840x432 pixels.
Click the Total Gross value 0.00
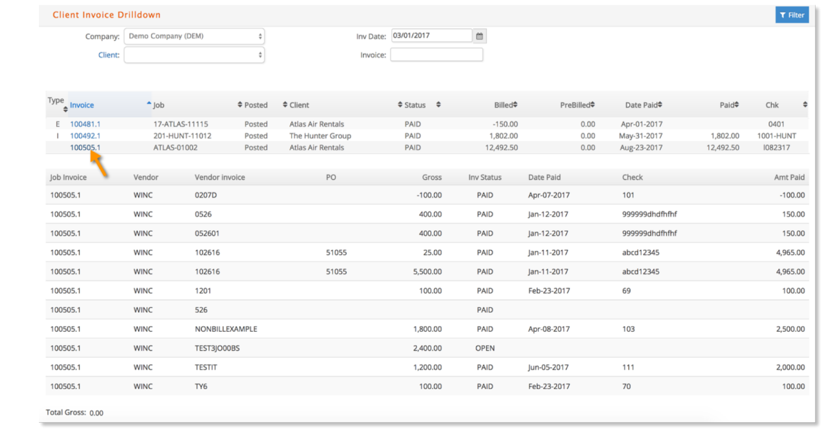pos(96,413)
